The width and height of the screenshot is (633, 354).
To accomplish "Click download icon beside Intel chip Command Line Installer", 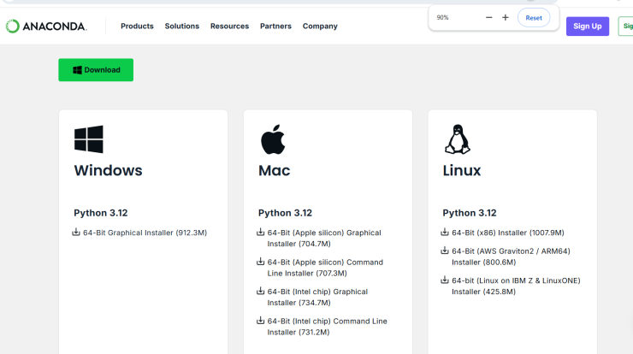I will (x=260, y=321).
